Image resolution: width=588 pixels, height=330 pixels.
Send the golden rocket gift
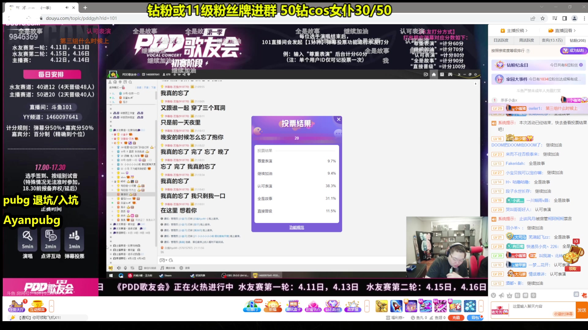381,306
